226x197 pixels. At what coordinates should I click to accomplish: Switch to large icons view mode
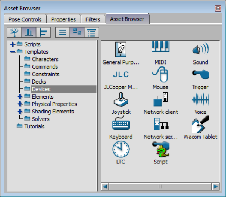tap(77, 32)
